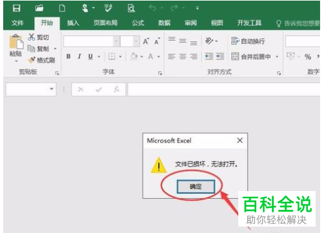Click the 剪切 scissors button
The height and width of the screenshot is (233, 322).
click(39, 37)
